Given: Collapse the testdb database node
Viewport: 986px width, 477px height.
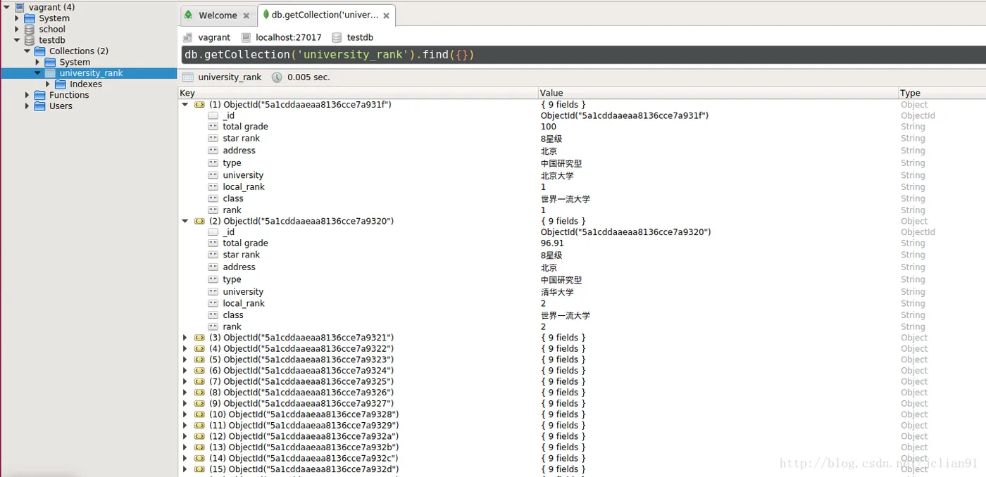Looking at the screenshot, I should pos(17,40).
